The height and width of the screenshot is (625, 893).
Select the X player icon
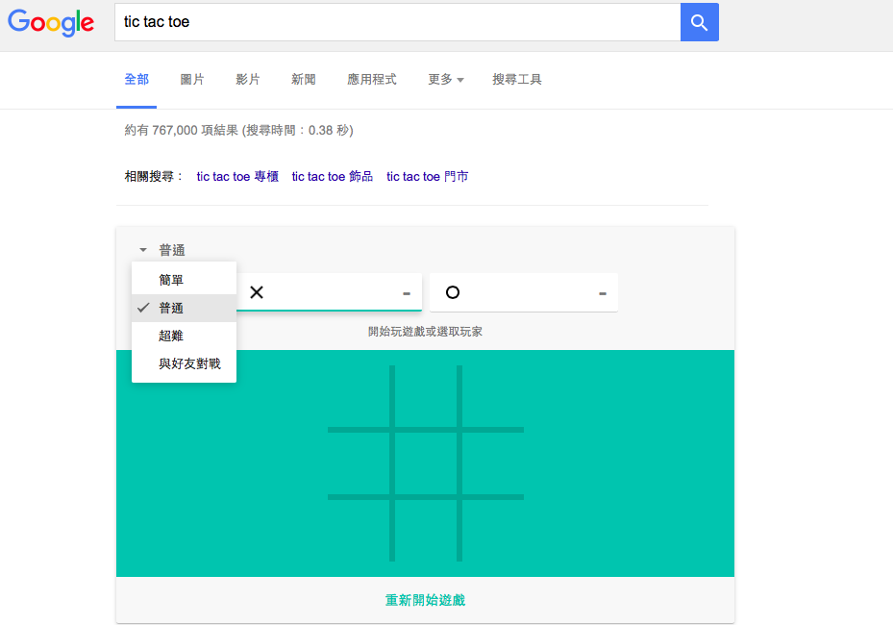[257, 292]
